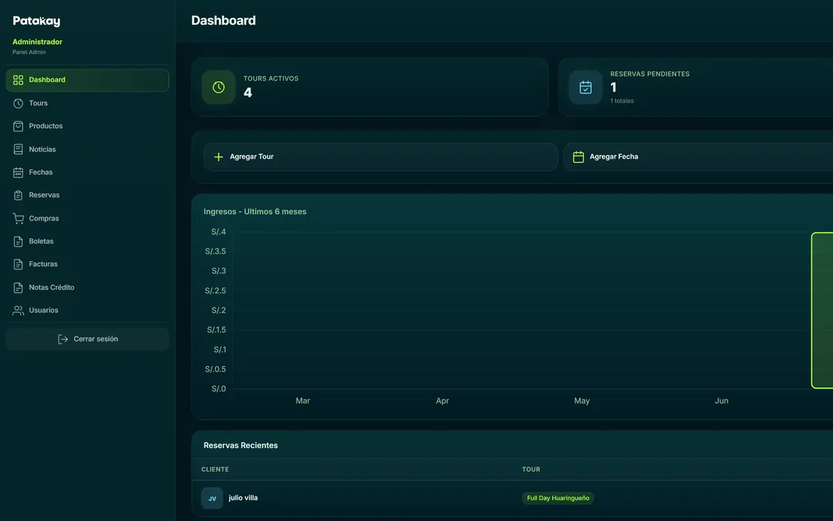
Task: Open the Compras section
Action: click(87, 218)
